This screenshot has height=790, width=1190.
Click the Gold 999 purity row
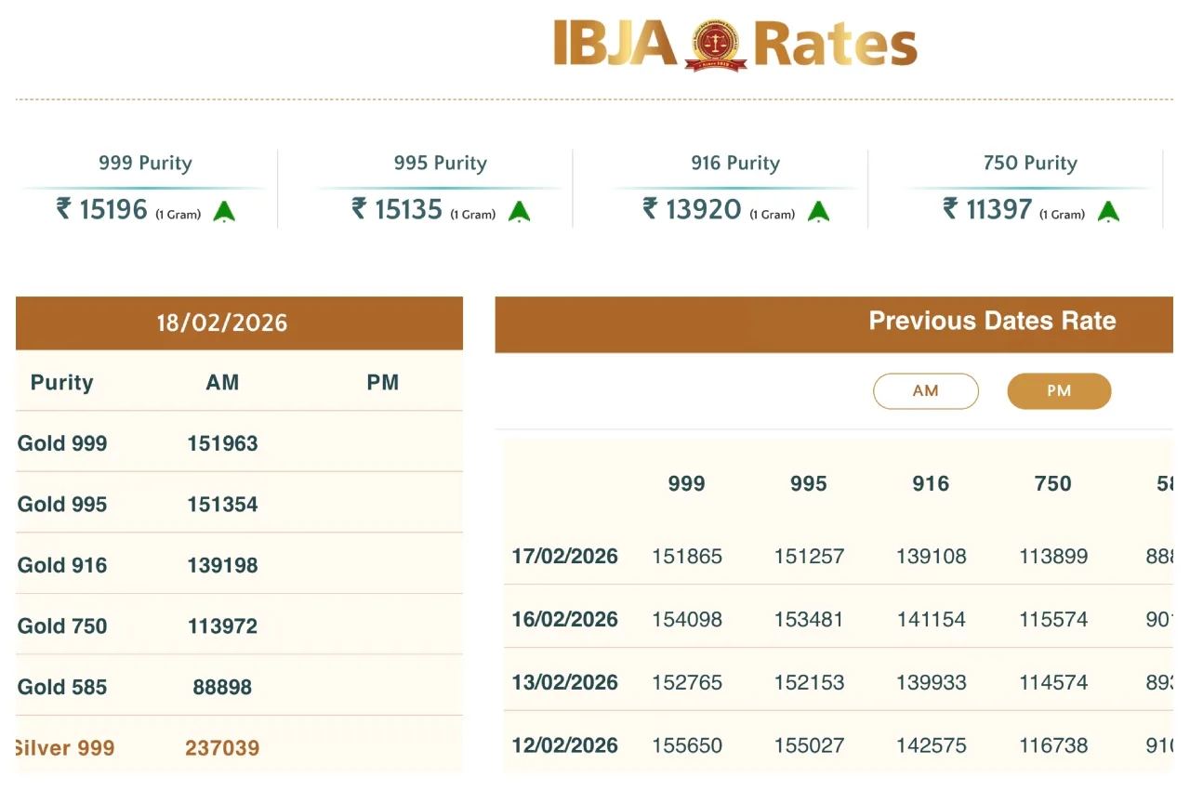pyautogui.click(x=62, y=443)
